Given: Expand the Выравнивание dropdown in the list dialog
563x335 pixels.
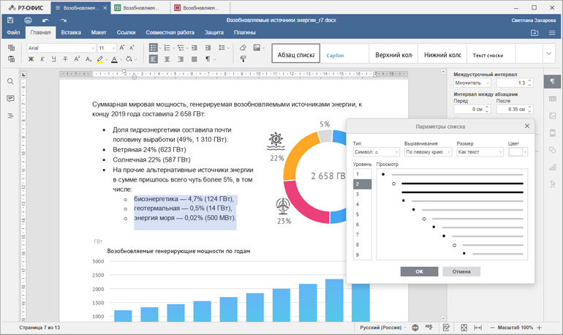Looking at the screenshot, I should [427, 152].
